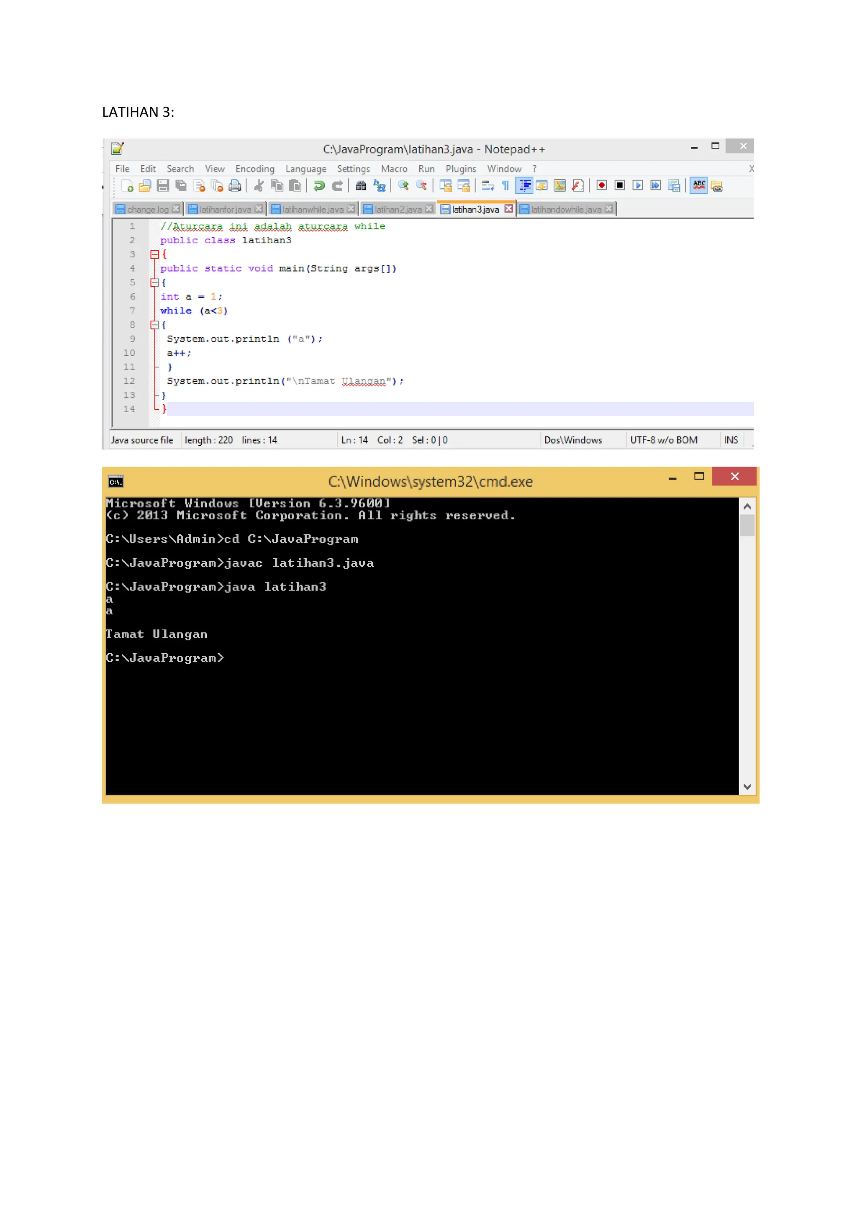Open the Run menu
Image resolution: width=857 pixels, height=1212 pixels.
tap(426, 169)
